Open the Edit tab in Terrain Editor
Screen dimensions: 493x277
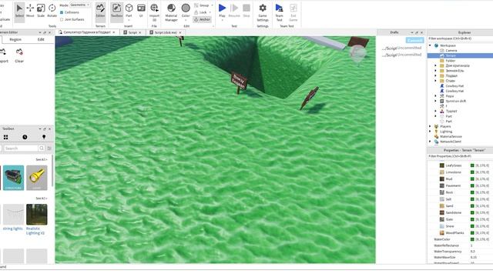41,39
